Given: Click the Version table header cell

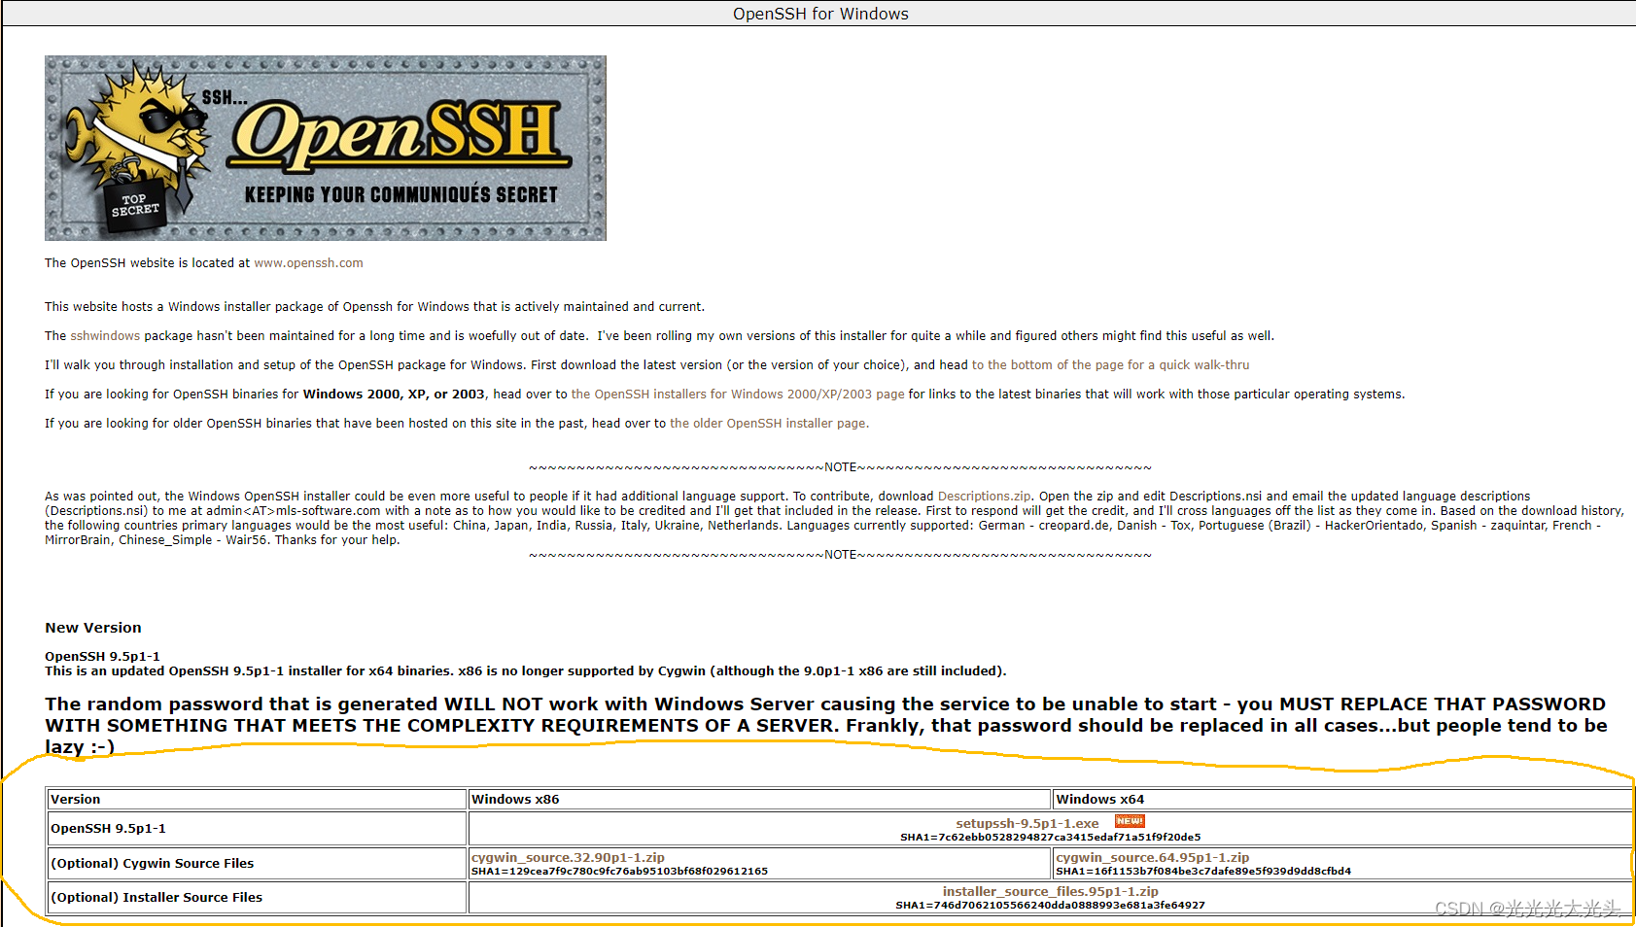Looking at the screenshot, I should (75, 799).
